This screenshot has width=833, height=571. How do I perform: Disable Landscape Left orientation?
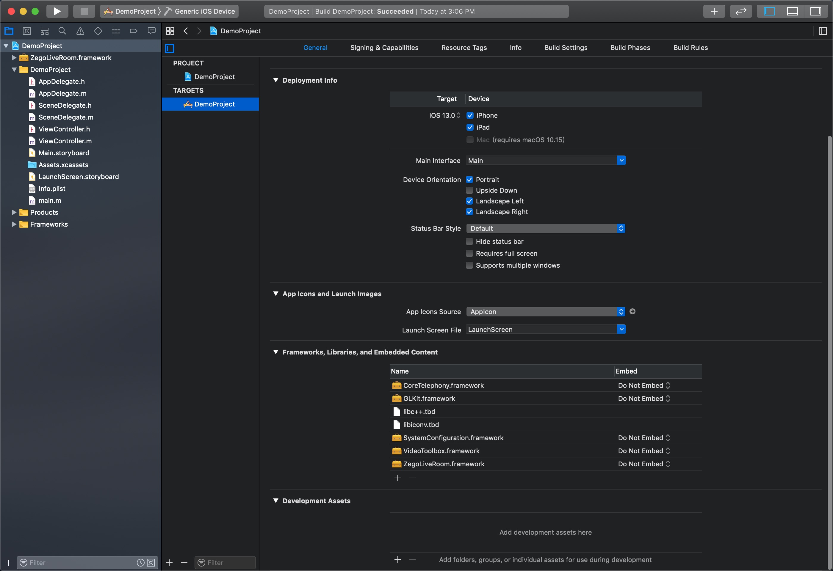point(469,201)
